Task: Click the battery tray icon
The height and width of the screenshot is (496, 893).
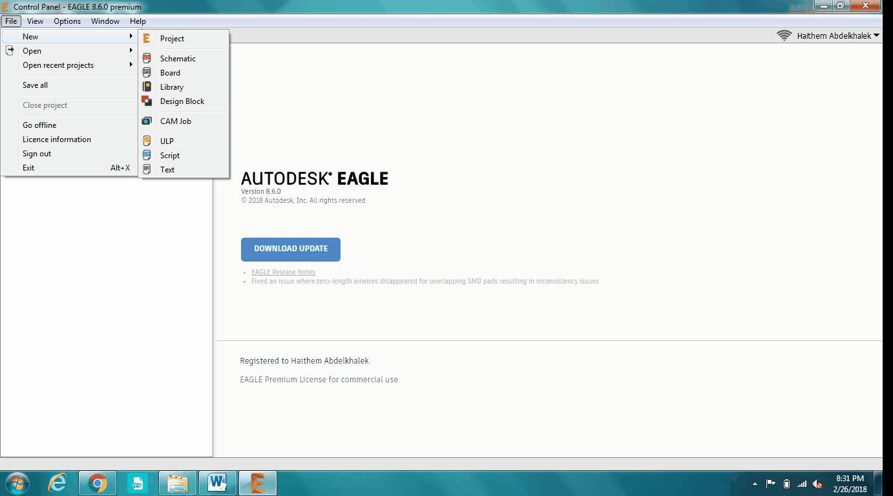Action: pyautogui.click(x=786, y=484)
